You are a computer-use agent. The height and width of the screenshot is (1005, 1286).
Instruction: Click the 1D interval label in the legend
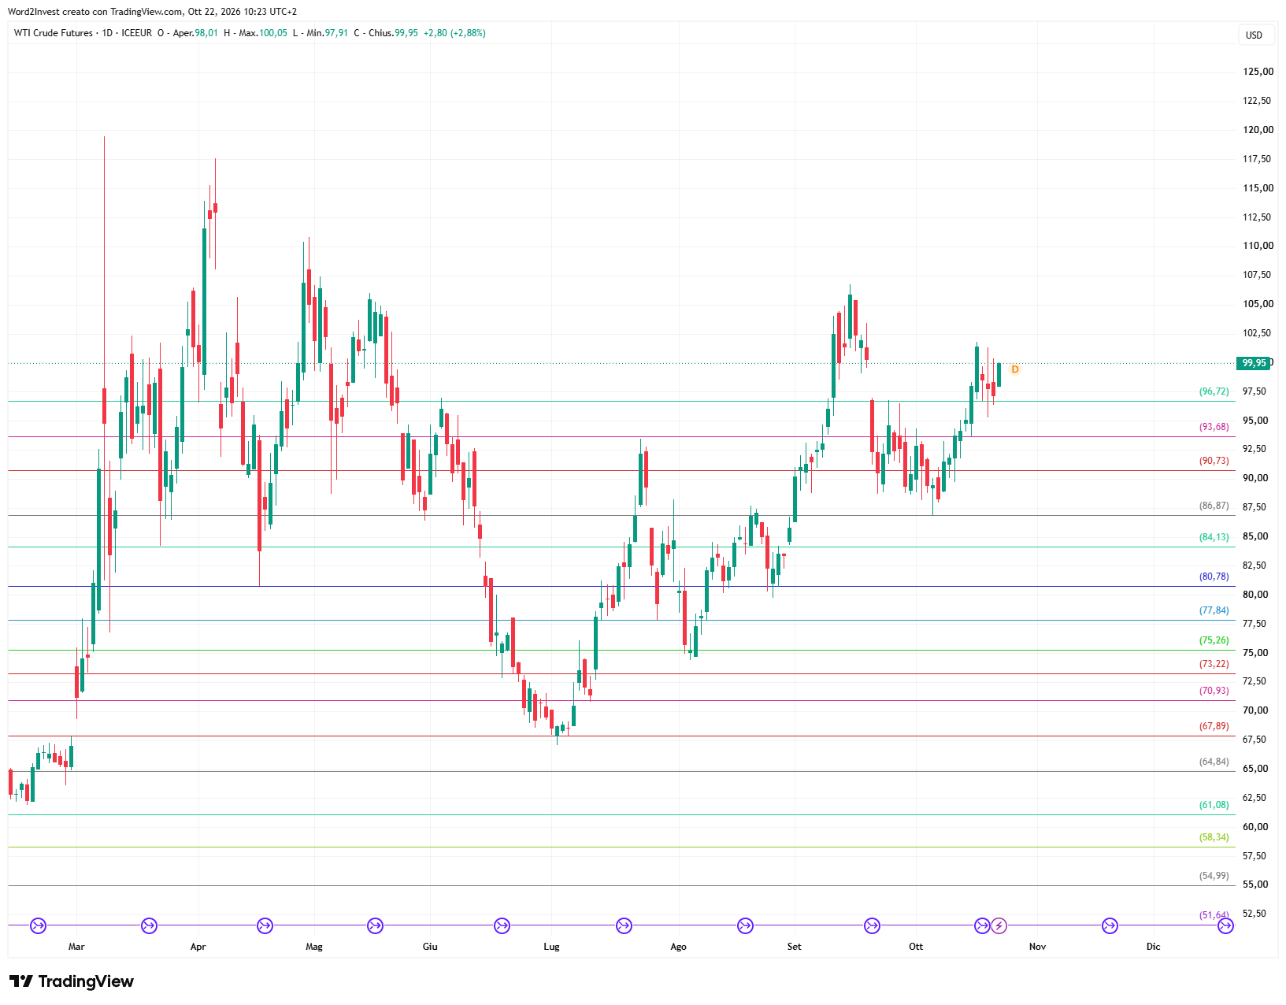coord(107,33)
